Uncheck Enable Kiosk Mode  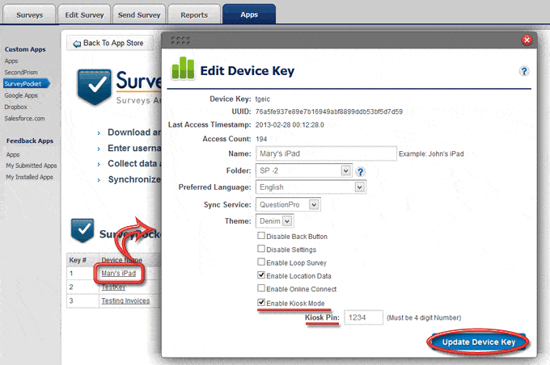[260, 303]
